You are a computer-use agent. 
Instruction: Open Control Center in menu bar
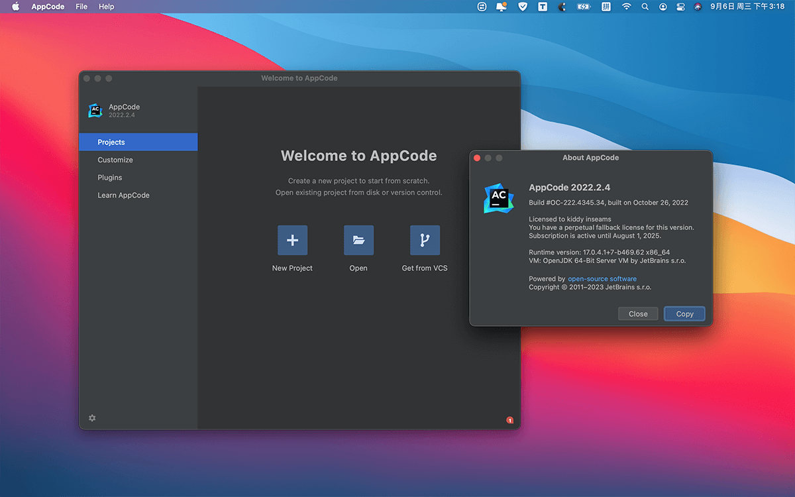click(680, 7)
